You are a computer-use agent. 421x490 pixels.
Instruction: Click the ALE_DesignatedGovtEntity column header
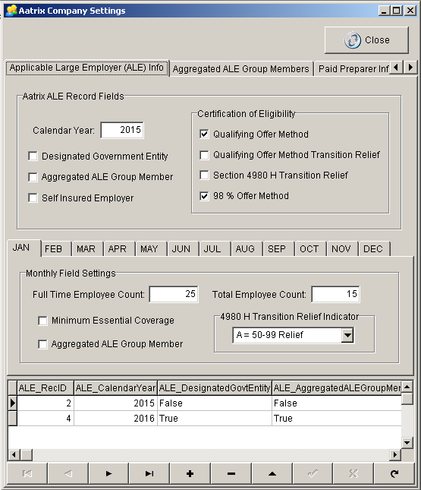215,387
